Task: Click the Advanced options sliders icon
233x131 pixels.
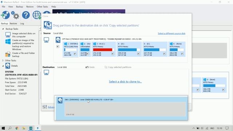Action: (x=44, y=107)
